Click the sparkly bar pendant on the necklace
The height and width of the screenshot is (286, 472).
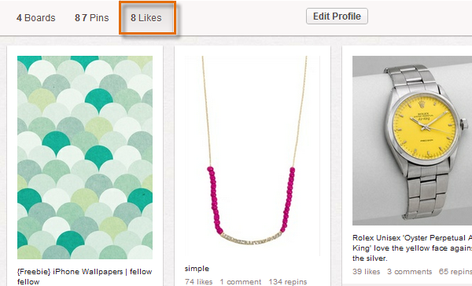click(x=252, y=239)
